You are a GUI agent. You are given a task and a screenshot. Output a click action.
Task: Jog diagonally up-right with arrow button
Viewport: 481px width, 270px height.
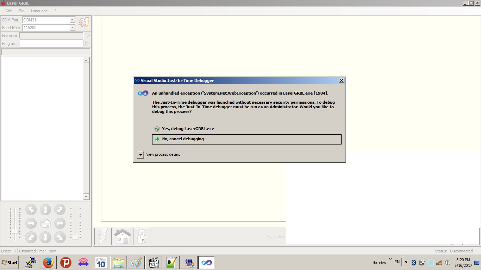coord(60,210)
